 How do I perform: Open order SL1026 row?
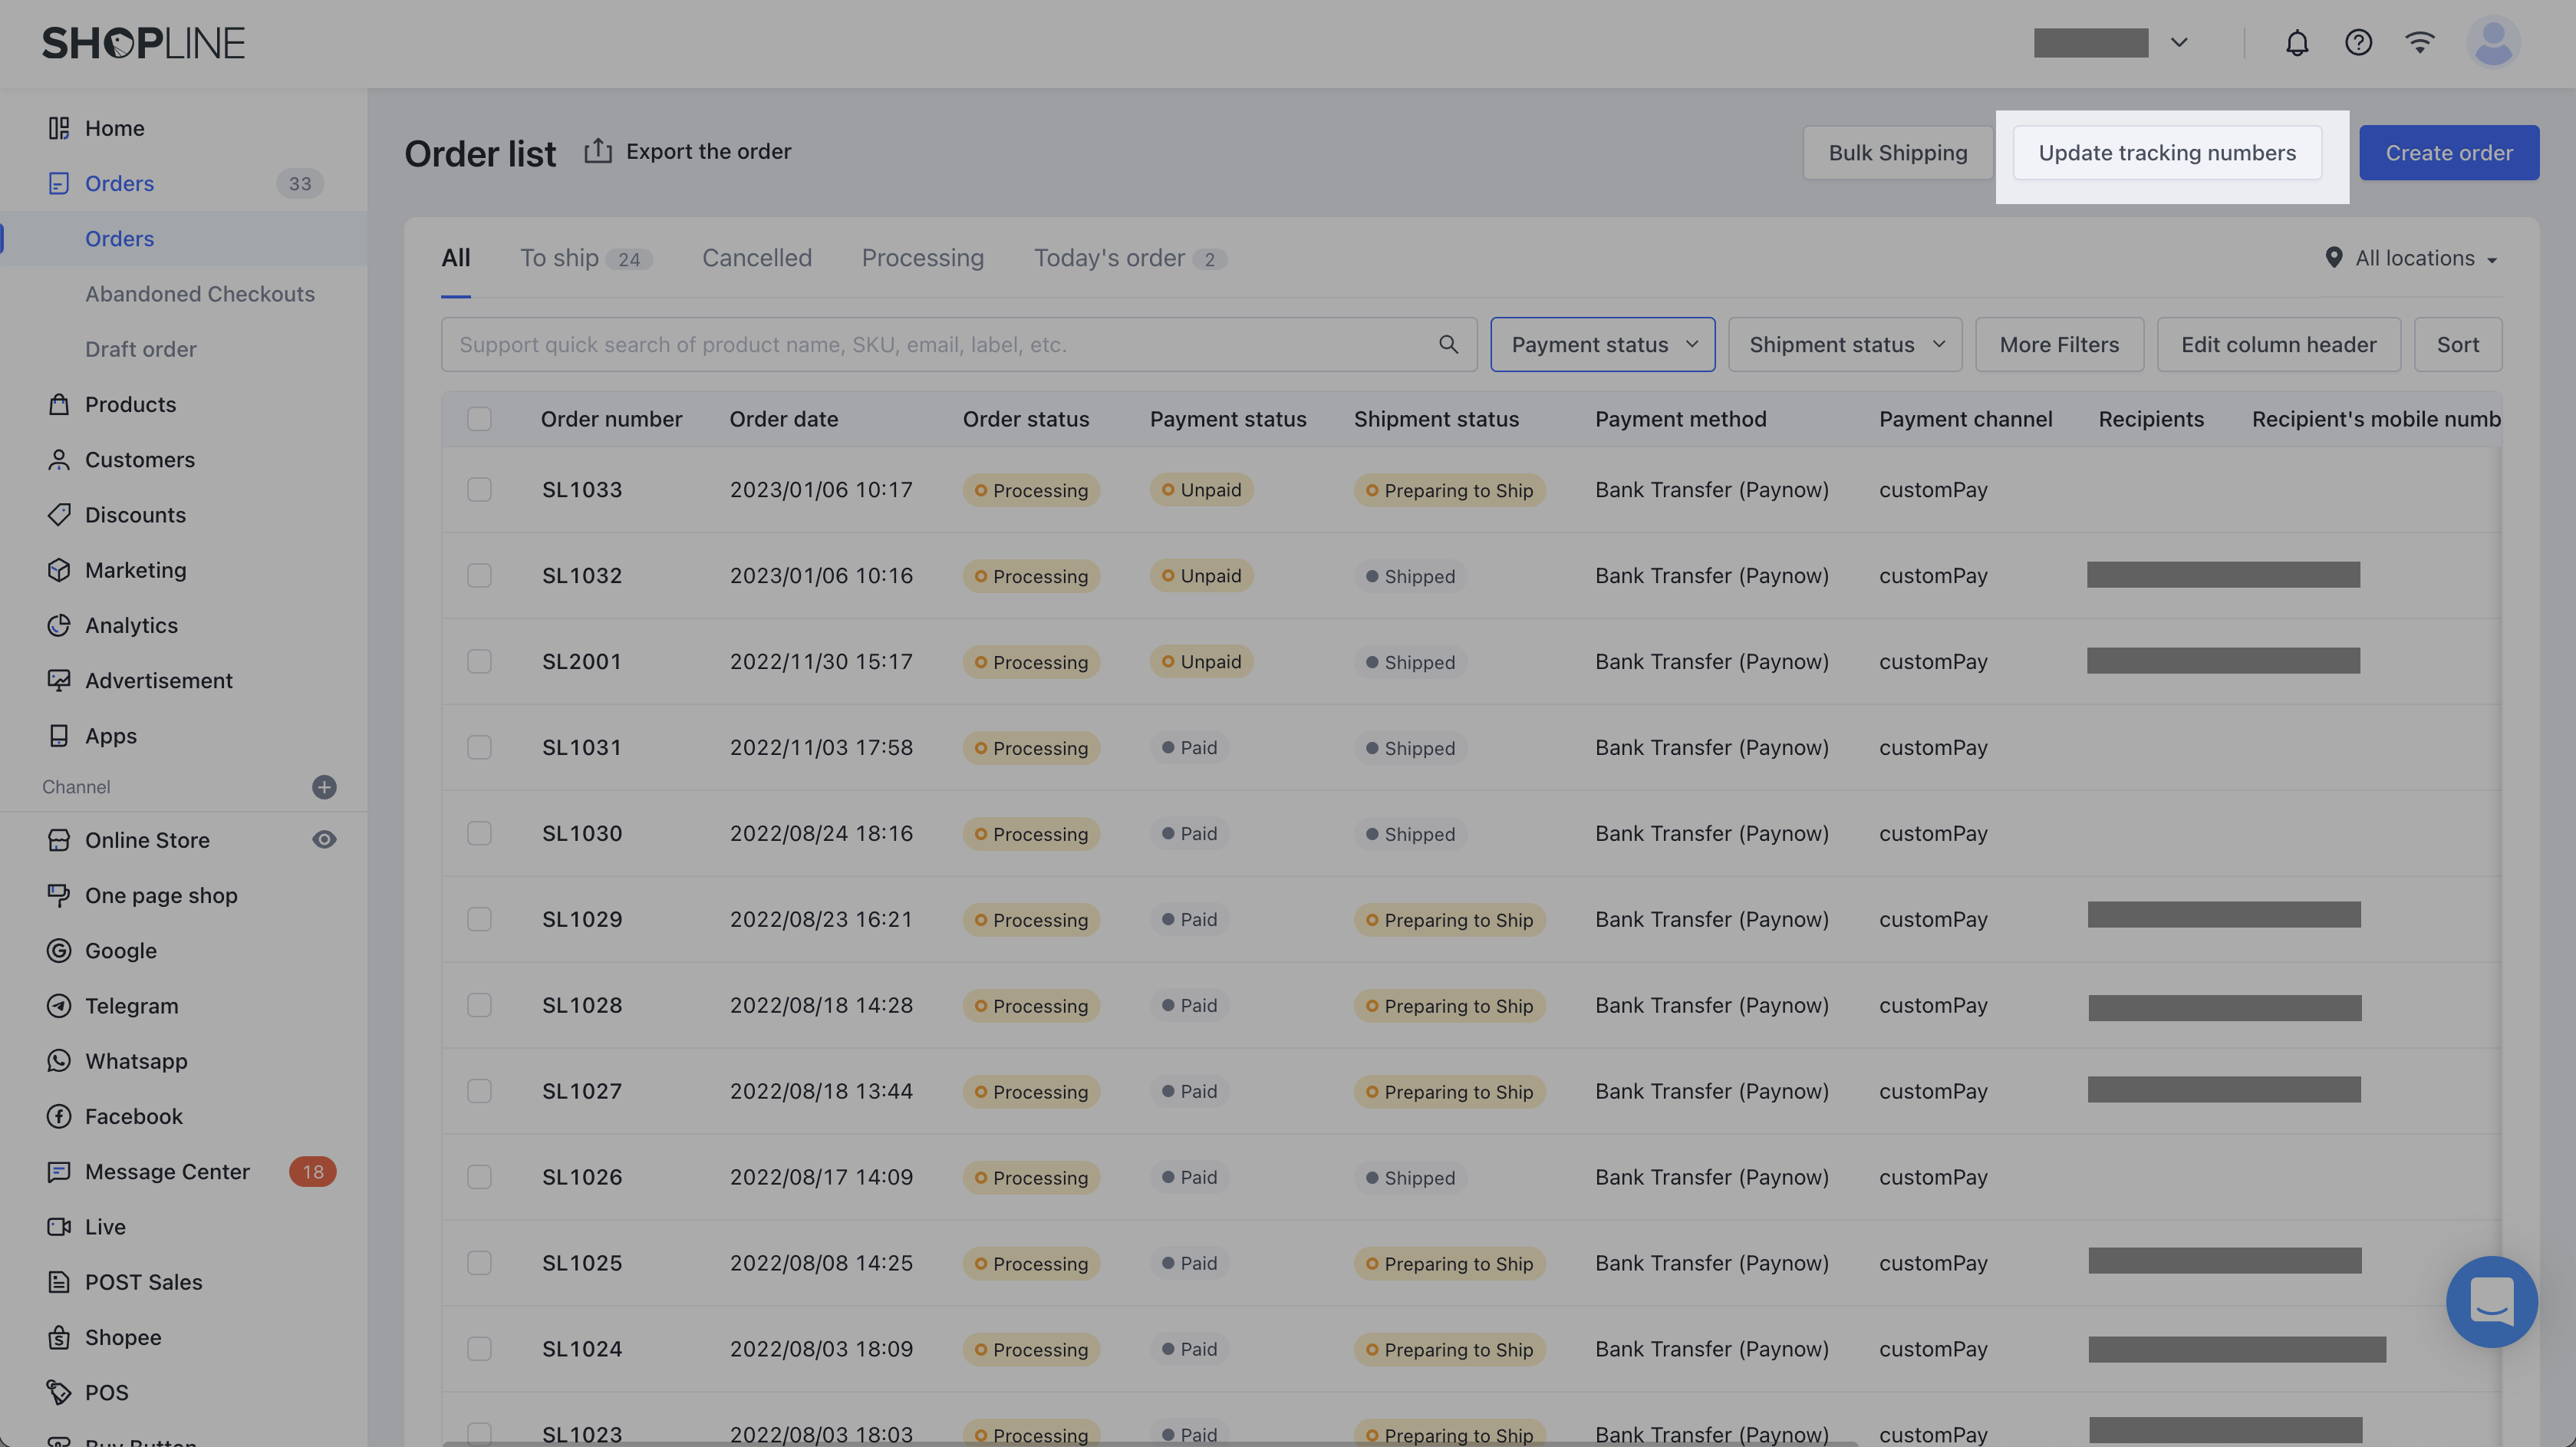1470,1177
